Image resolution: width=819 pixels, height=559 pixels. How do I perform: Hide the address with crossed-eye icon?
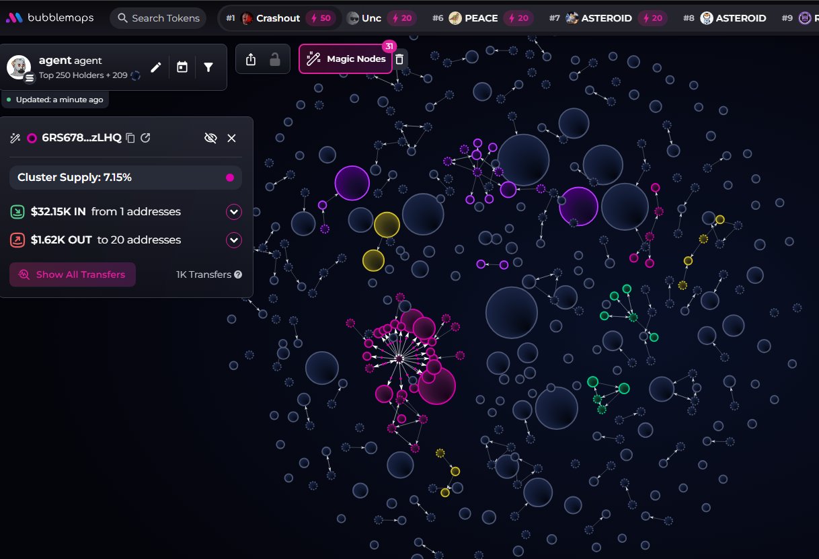pyautogui.click(x=210, y=138)
